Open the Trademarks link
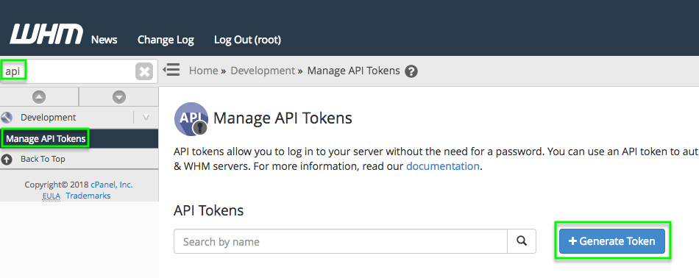The width and height of the screenshot is (699, 278). (x=88, y=196)
